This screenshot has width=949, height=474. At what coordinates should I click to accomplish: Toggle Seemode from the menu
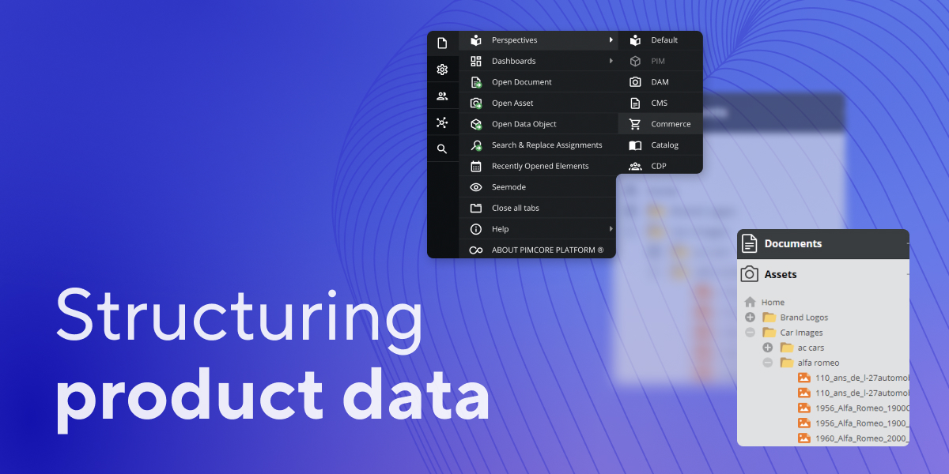point(509,187)
